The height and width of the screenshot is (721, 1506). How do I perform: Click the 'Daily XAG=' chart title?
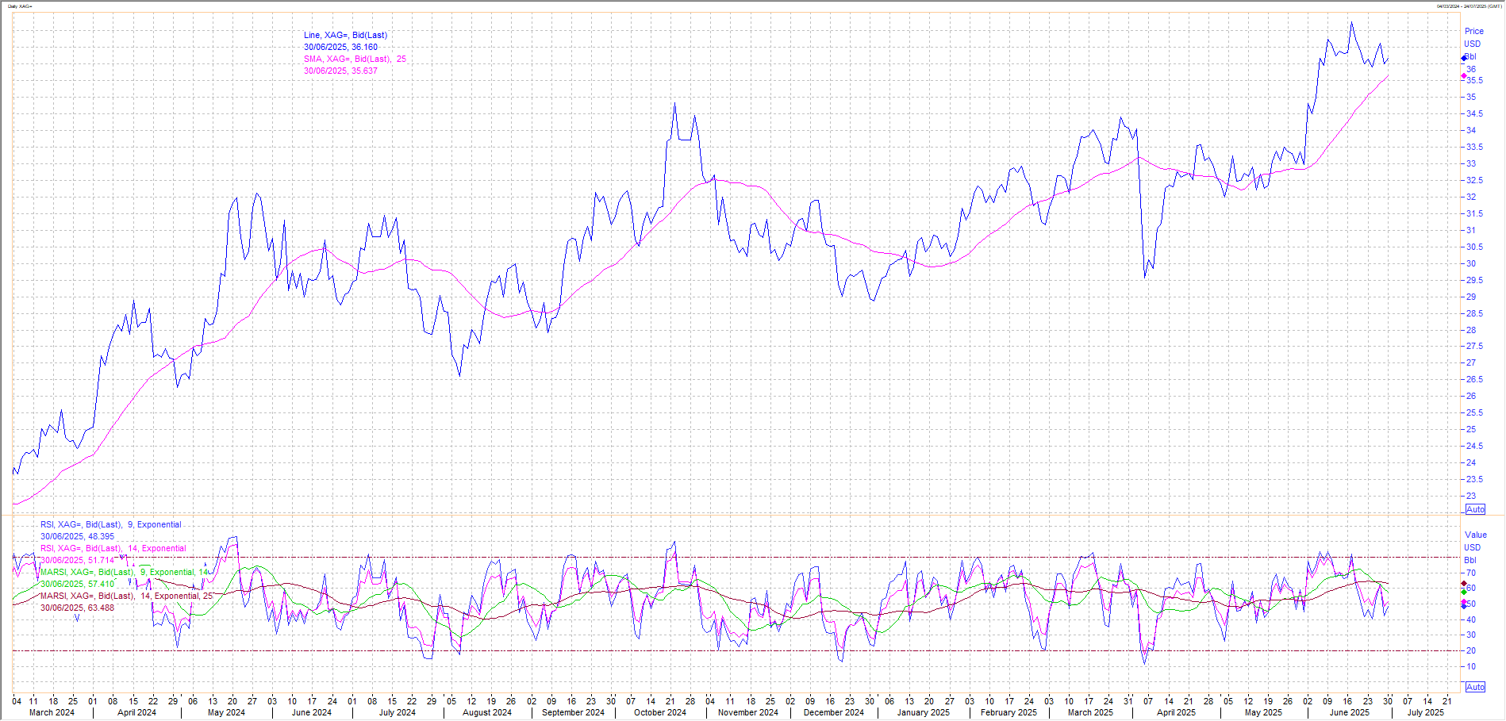pos(21,6)
